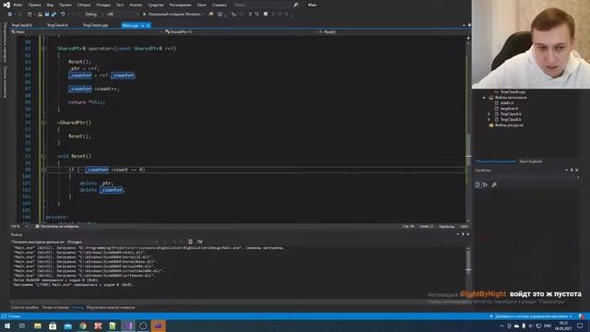This screenshot has height=332, width=590.
Task: Expand TmpClassB.h in Solution Explorer
Action: [490, 120]
